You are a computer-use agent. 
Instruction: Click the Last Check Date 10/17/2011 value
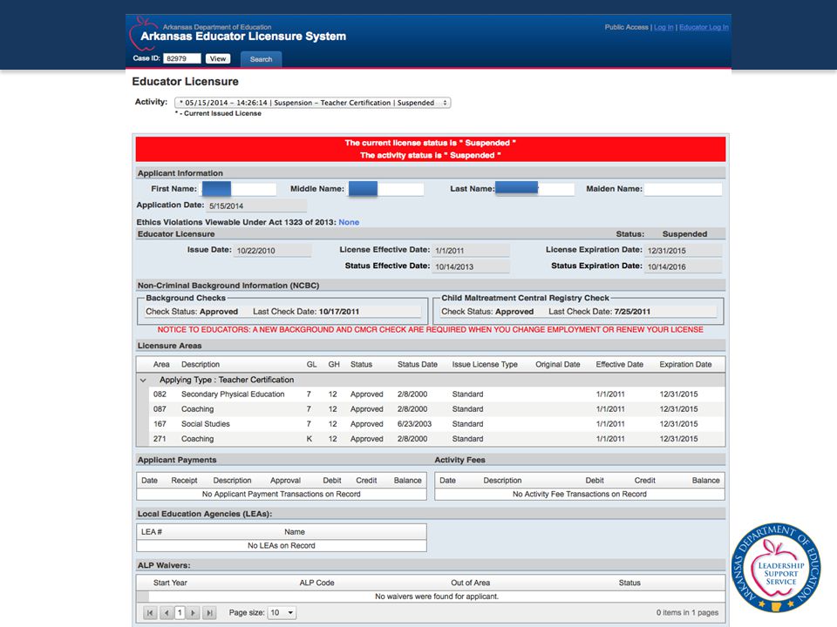339,312
